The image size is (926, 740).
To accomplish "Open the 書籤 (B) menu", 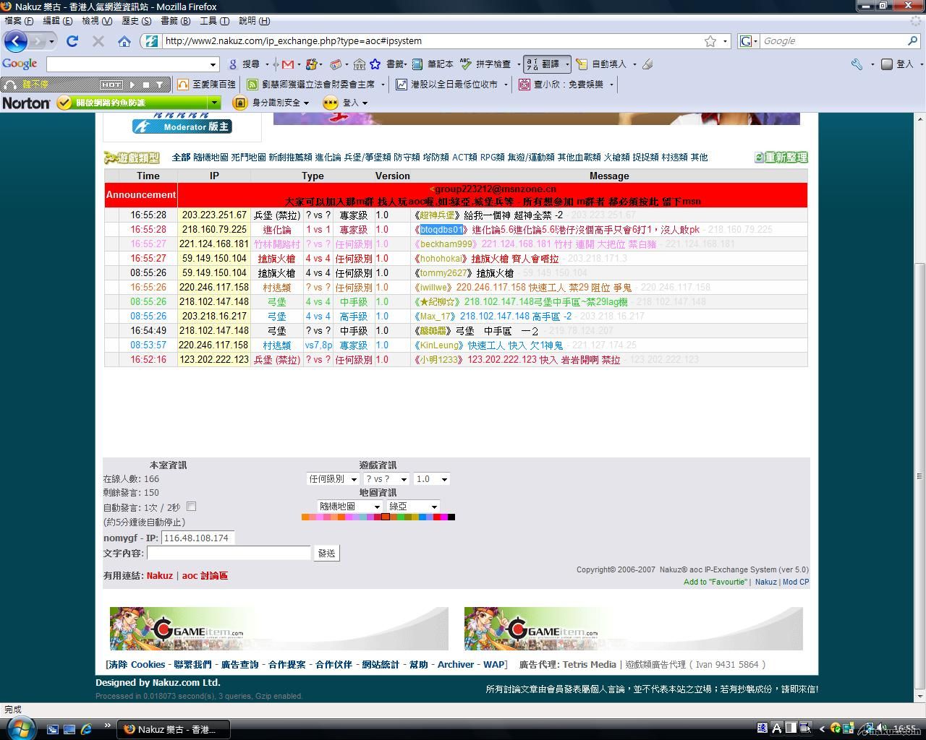I will [x=175, y=21].
